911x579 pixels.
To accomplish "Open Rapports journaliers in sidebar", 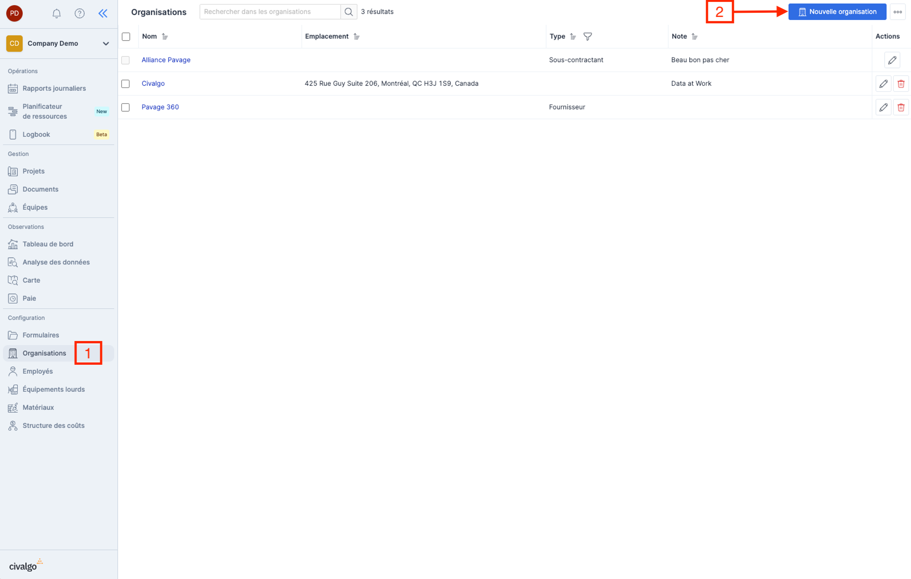I will 54,88.
